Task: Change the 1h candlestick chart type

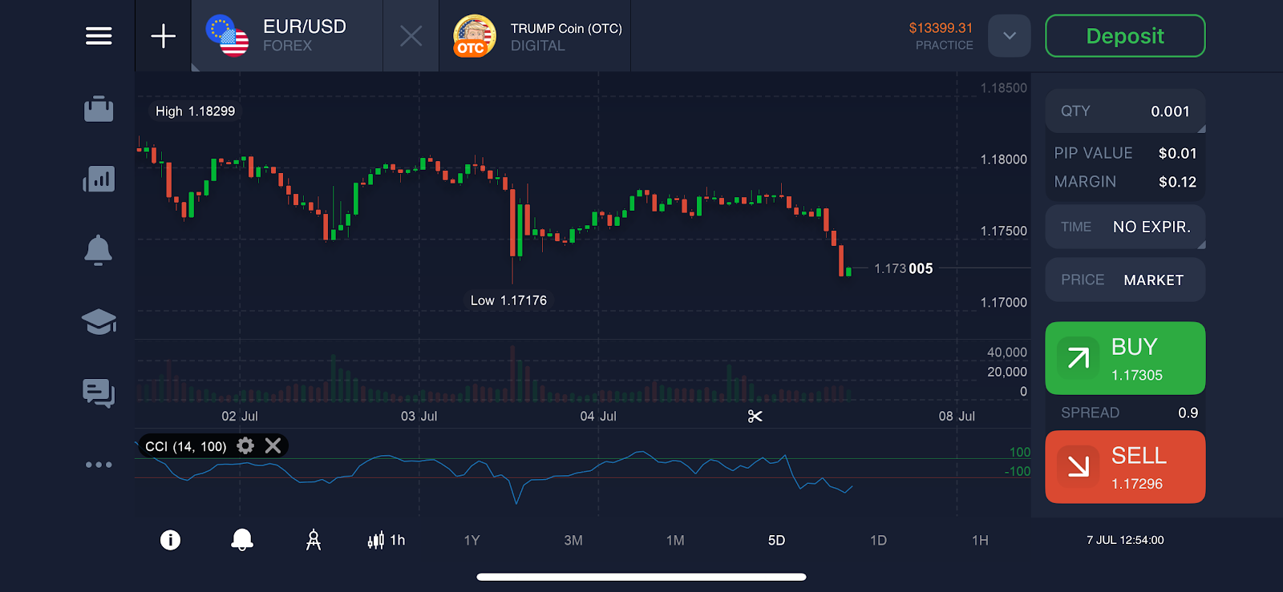Action: coord(386,541)
